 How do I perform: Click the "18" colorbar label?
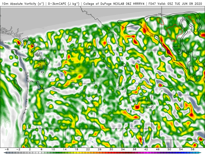(76, 149)
